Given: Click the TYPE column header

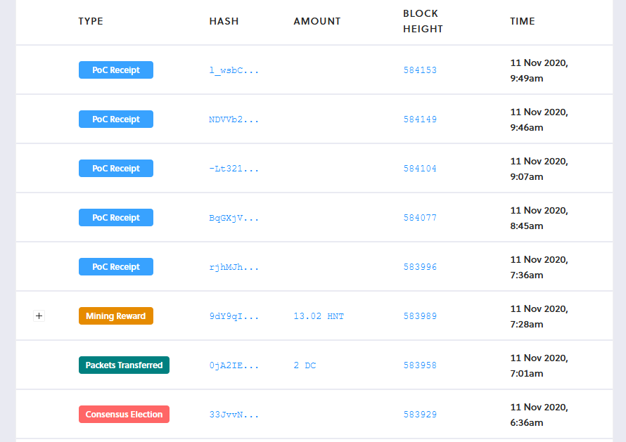Looking at the screenshot, I should coord(91,21).
